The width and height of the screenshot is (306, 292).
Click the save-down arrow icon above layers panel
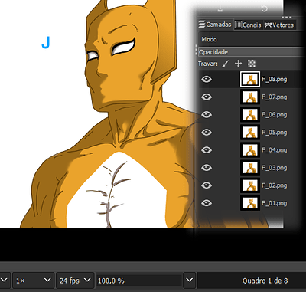(x=220, y=9)
